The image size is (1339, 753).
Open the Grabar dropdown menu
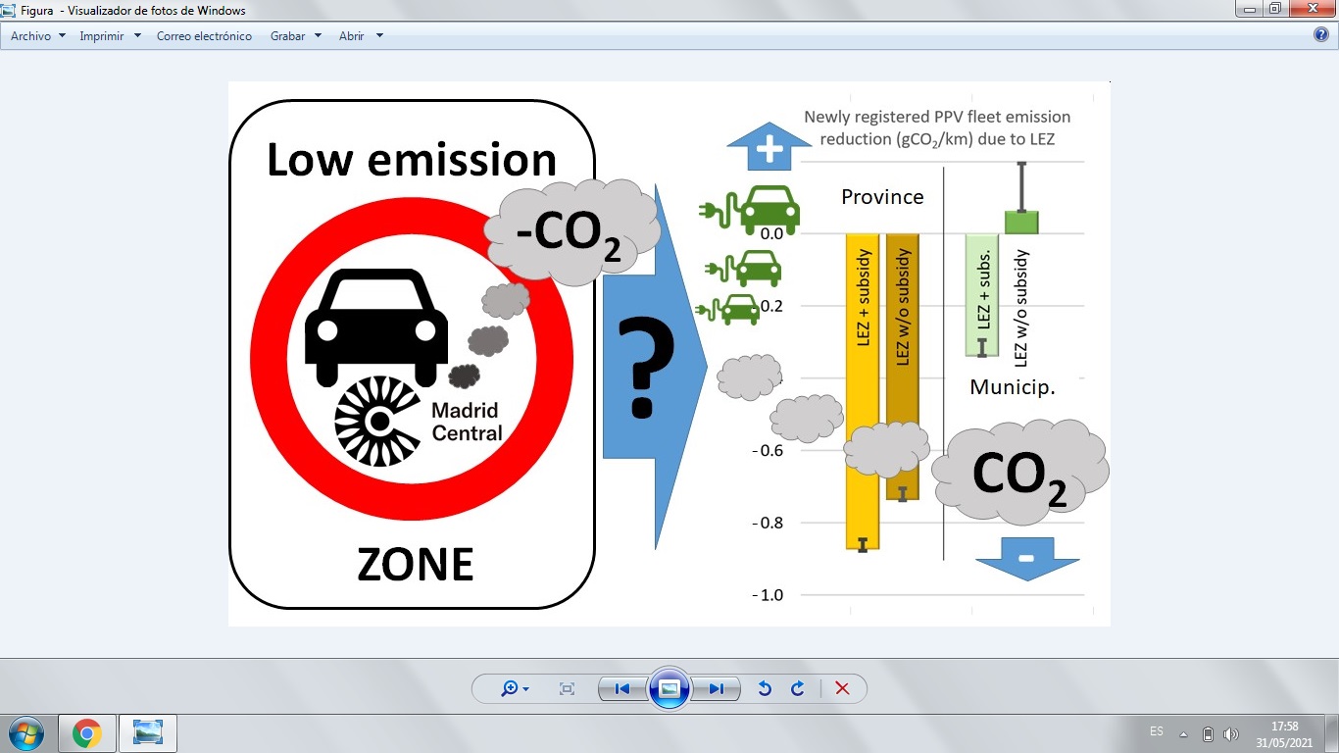296,36
